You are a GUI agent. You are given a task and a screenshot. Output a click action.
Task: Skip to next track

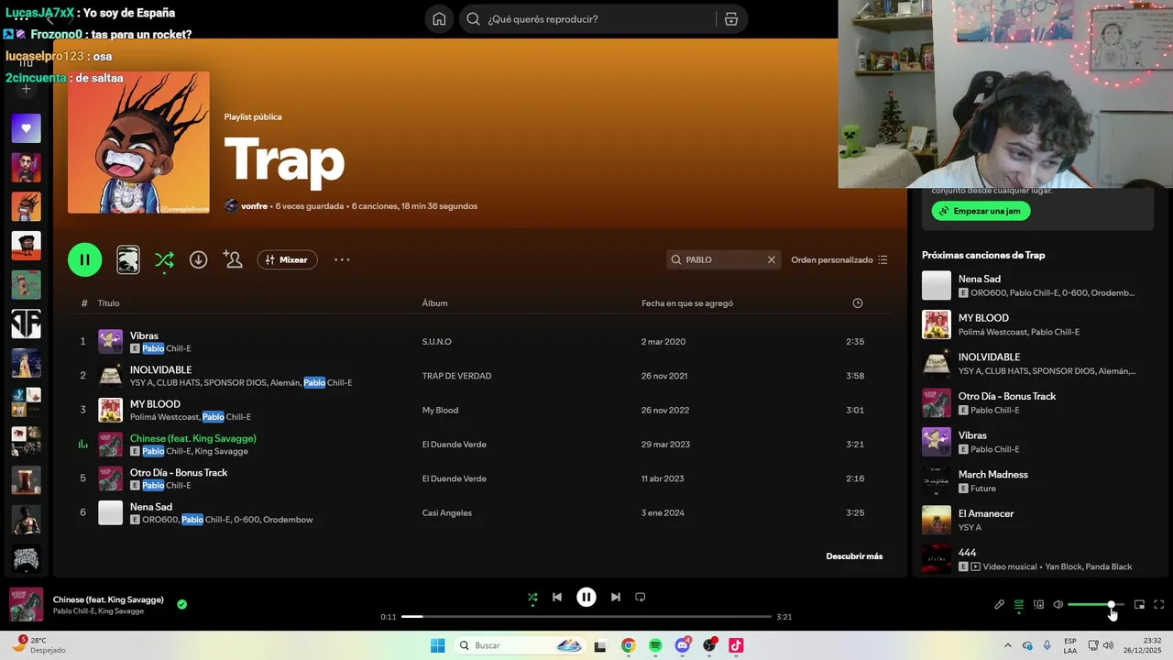616,598
